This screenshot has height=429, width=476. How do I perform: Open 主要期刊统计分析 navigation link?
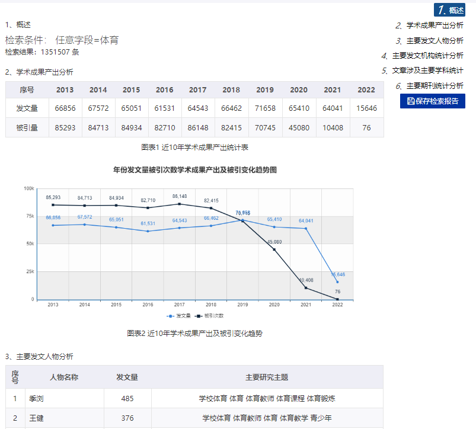pos(435,86)
